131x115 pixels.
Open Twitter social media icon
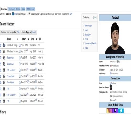coord(121,111)
